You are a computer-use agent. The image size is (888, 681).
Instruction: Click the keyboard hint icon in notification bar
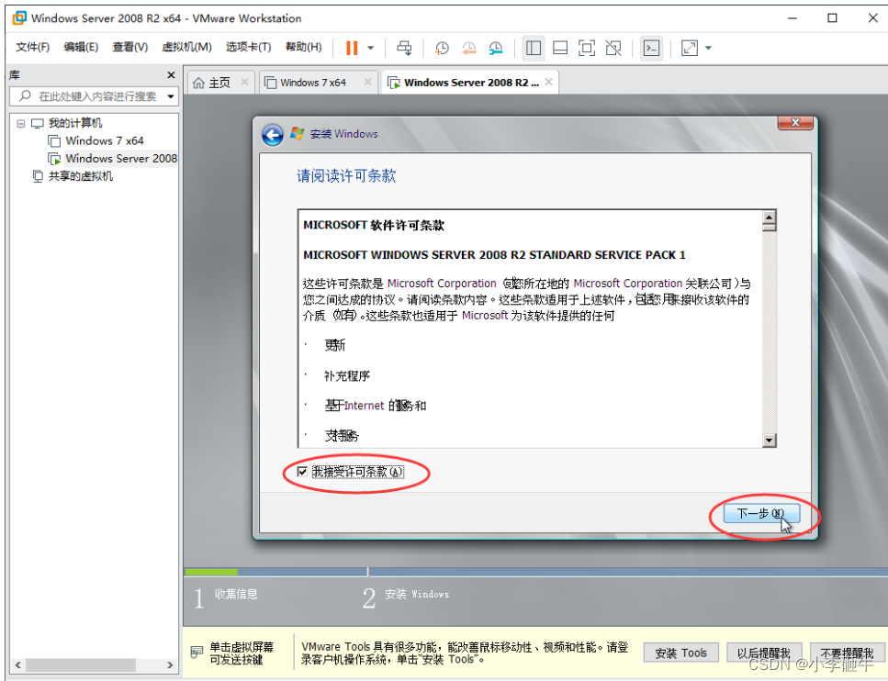pos(197,653)
